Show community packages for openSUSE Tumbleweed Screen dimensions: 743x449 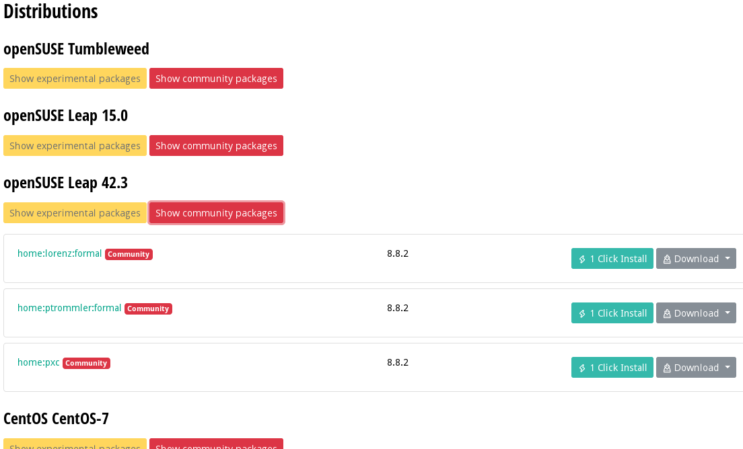(216, 79)
